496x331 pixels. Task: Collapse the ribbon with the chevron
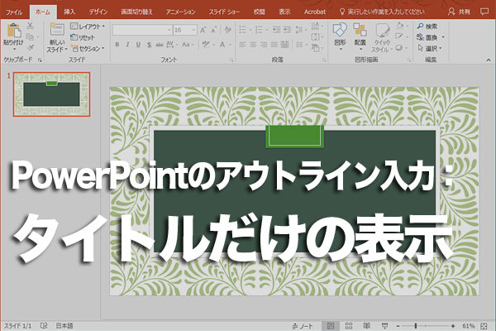(x=488, y=60)
